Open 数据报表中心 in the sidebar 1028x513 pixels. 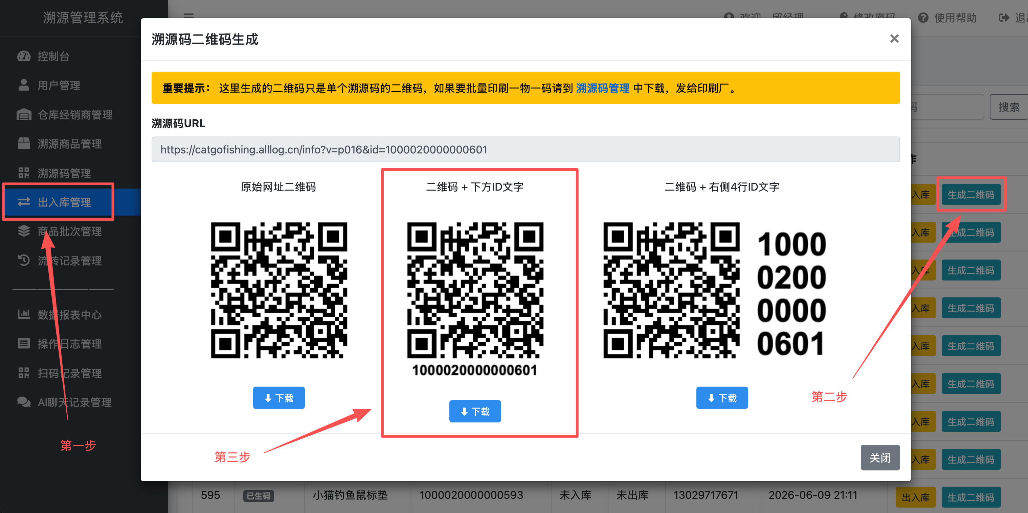69,315
